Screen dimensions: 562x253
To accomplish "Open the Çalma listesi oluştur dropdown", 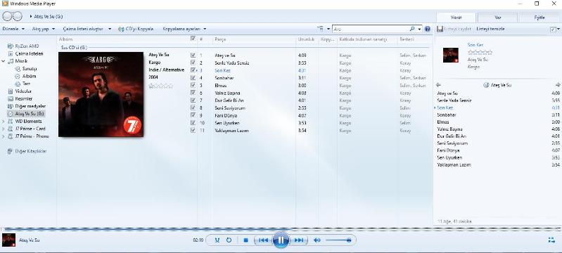I will coord(87,29).
